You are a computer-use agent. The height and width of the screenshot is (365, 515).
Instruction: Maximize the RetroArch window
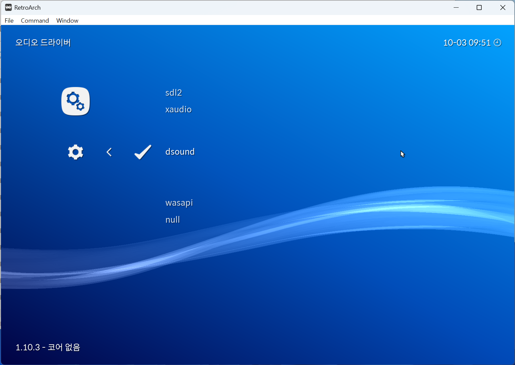click(479, 7)
